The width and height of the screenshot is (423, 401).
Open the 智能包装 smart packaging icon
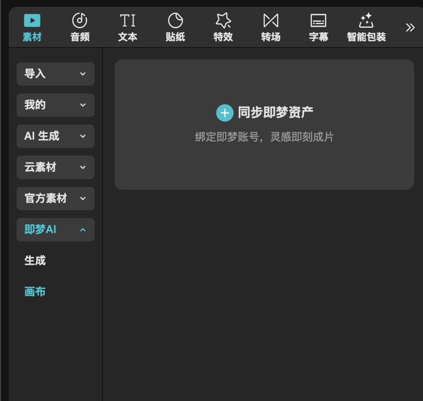pyautogui.click(x=366, y=20)
